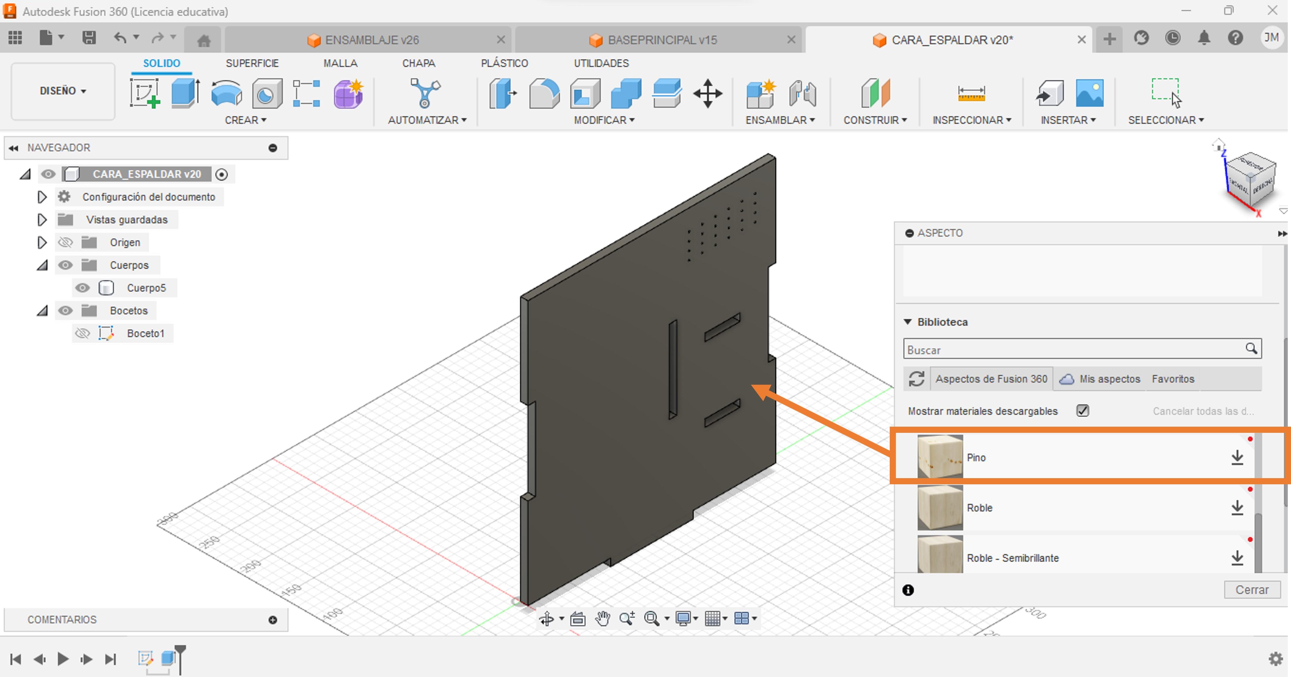Open the INSPECCIONAR dropdown menu

point(972,120)
